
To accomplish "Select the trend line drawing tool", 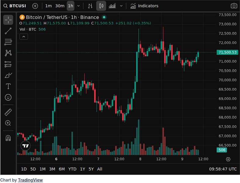I will [x=8, y=31].
